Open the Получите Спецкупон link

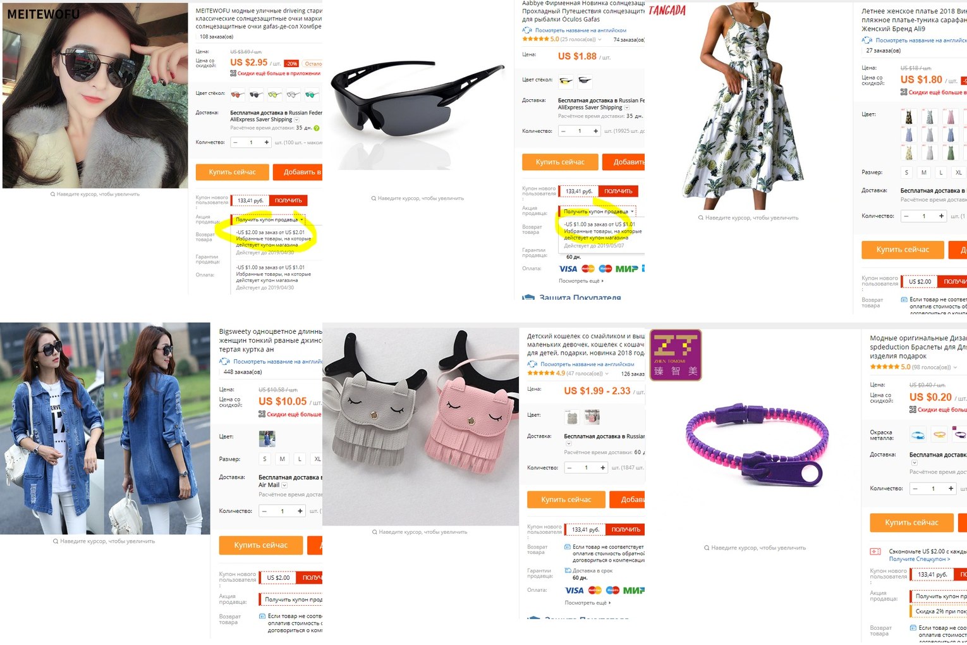tap(920, 559)
